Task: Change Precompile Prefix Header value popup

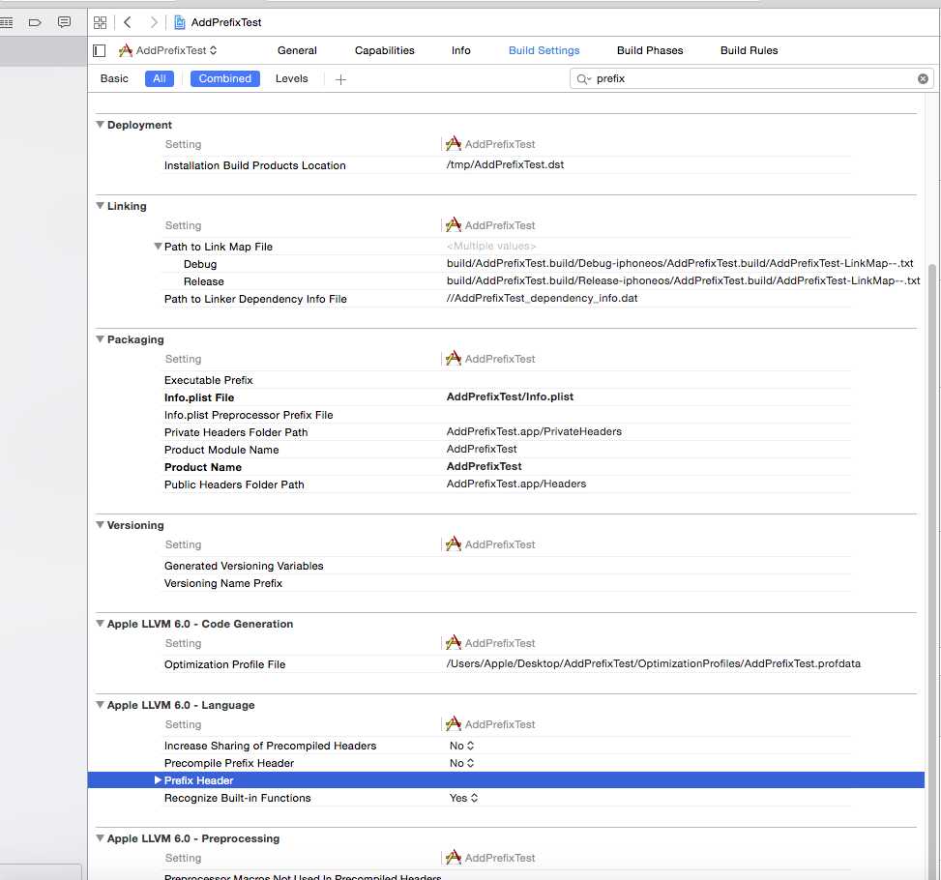Action: pyautogui.click(x=461, y=763)
